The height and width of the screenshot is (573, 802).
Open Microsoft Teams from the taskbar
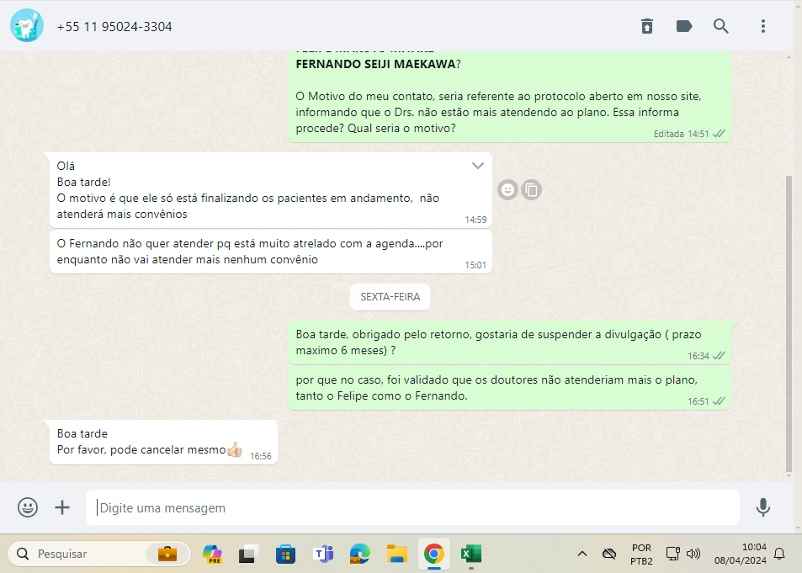[322, 554]
